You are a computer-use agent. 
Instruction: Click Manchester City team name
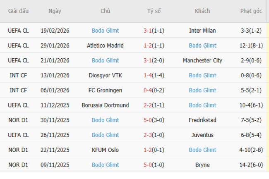(x=202, y=60)
